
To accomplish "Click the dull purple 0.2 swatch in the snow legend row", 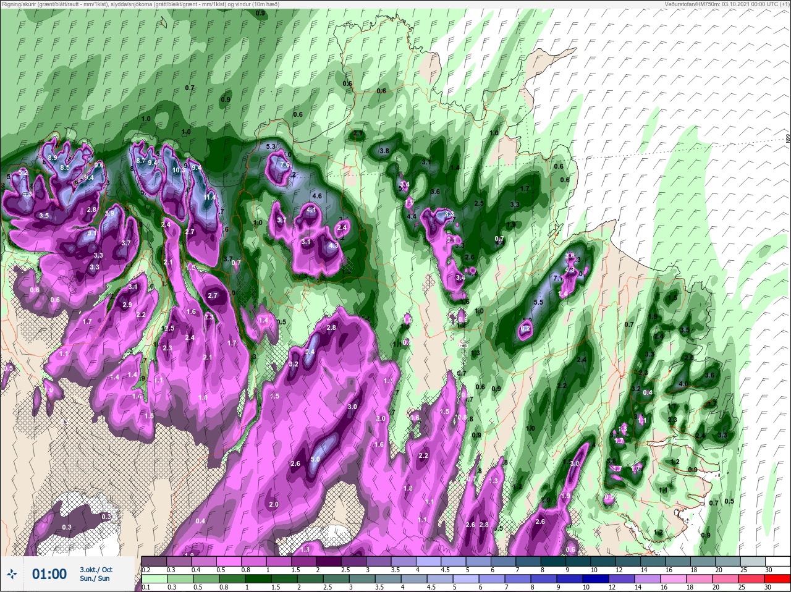I will point(154,562).
